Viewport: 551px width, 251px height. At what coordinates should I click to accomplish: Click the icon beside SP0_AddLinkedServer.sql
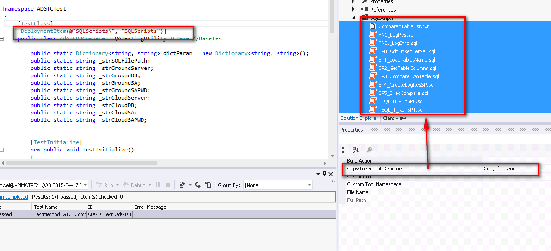tap(373, 51)
